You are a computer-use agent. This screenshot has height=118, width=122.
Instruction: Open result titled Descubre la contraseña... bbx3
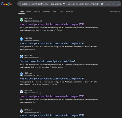(47, 61)
